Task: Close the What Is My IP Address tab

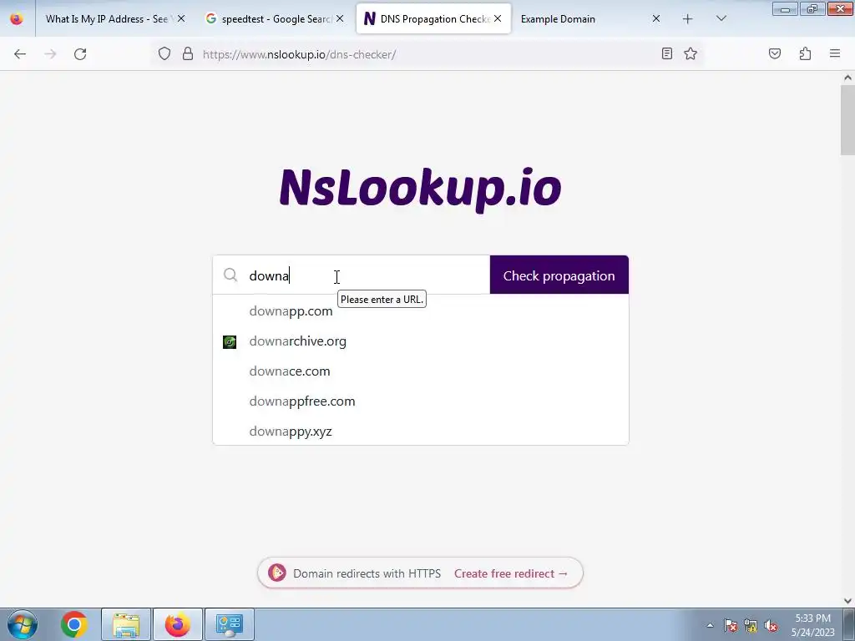Action: pos(181,18)
